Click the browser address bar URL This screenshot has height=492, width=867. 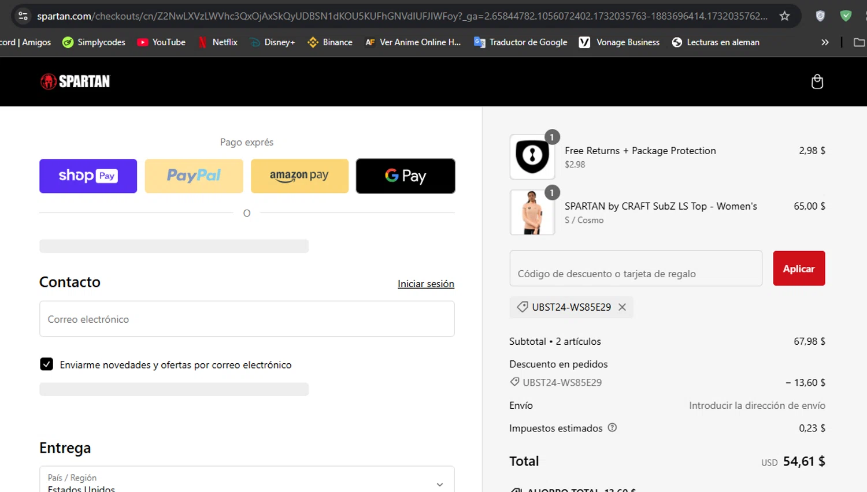tap(402, 16)
